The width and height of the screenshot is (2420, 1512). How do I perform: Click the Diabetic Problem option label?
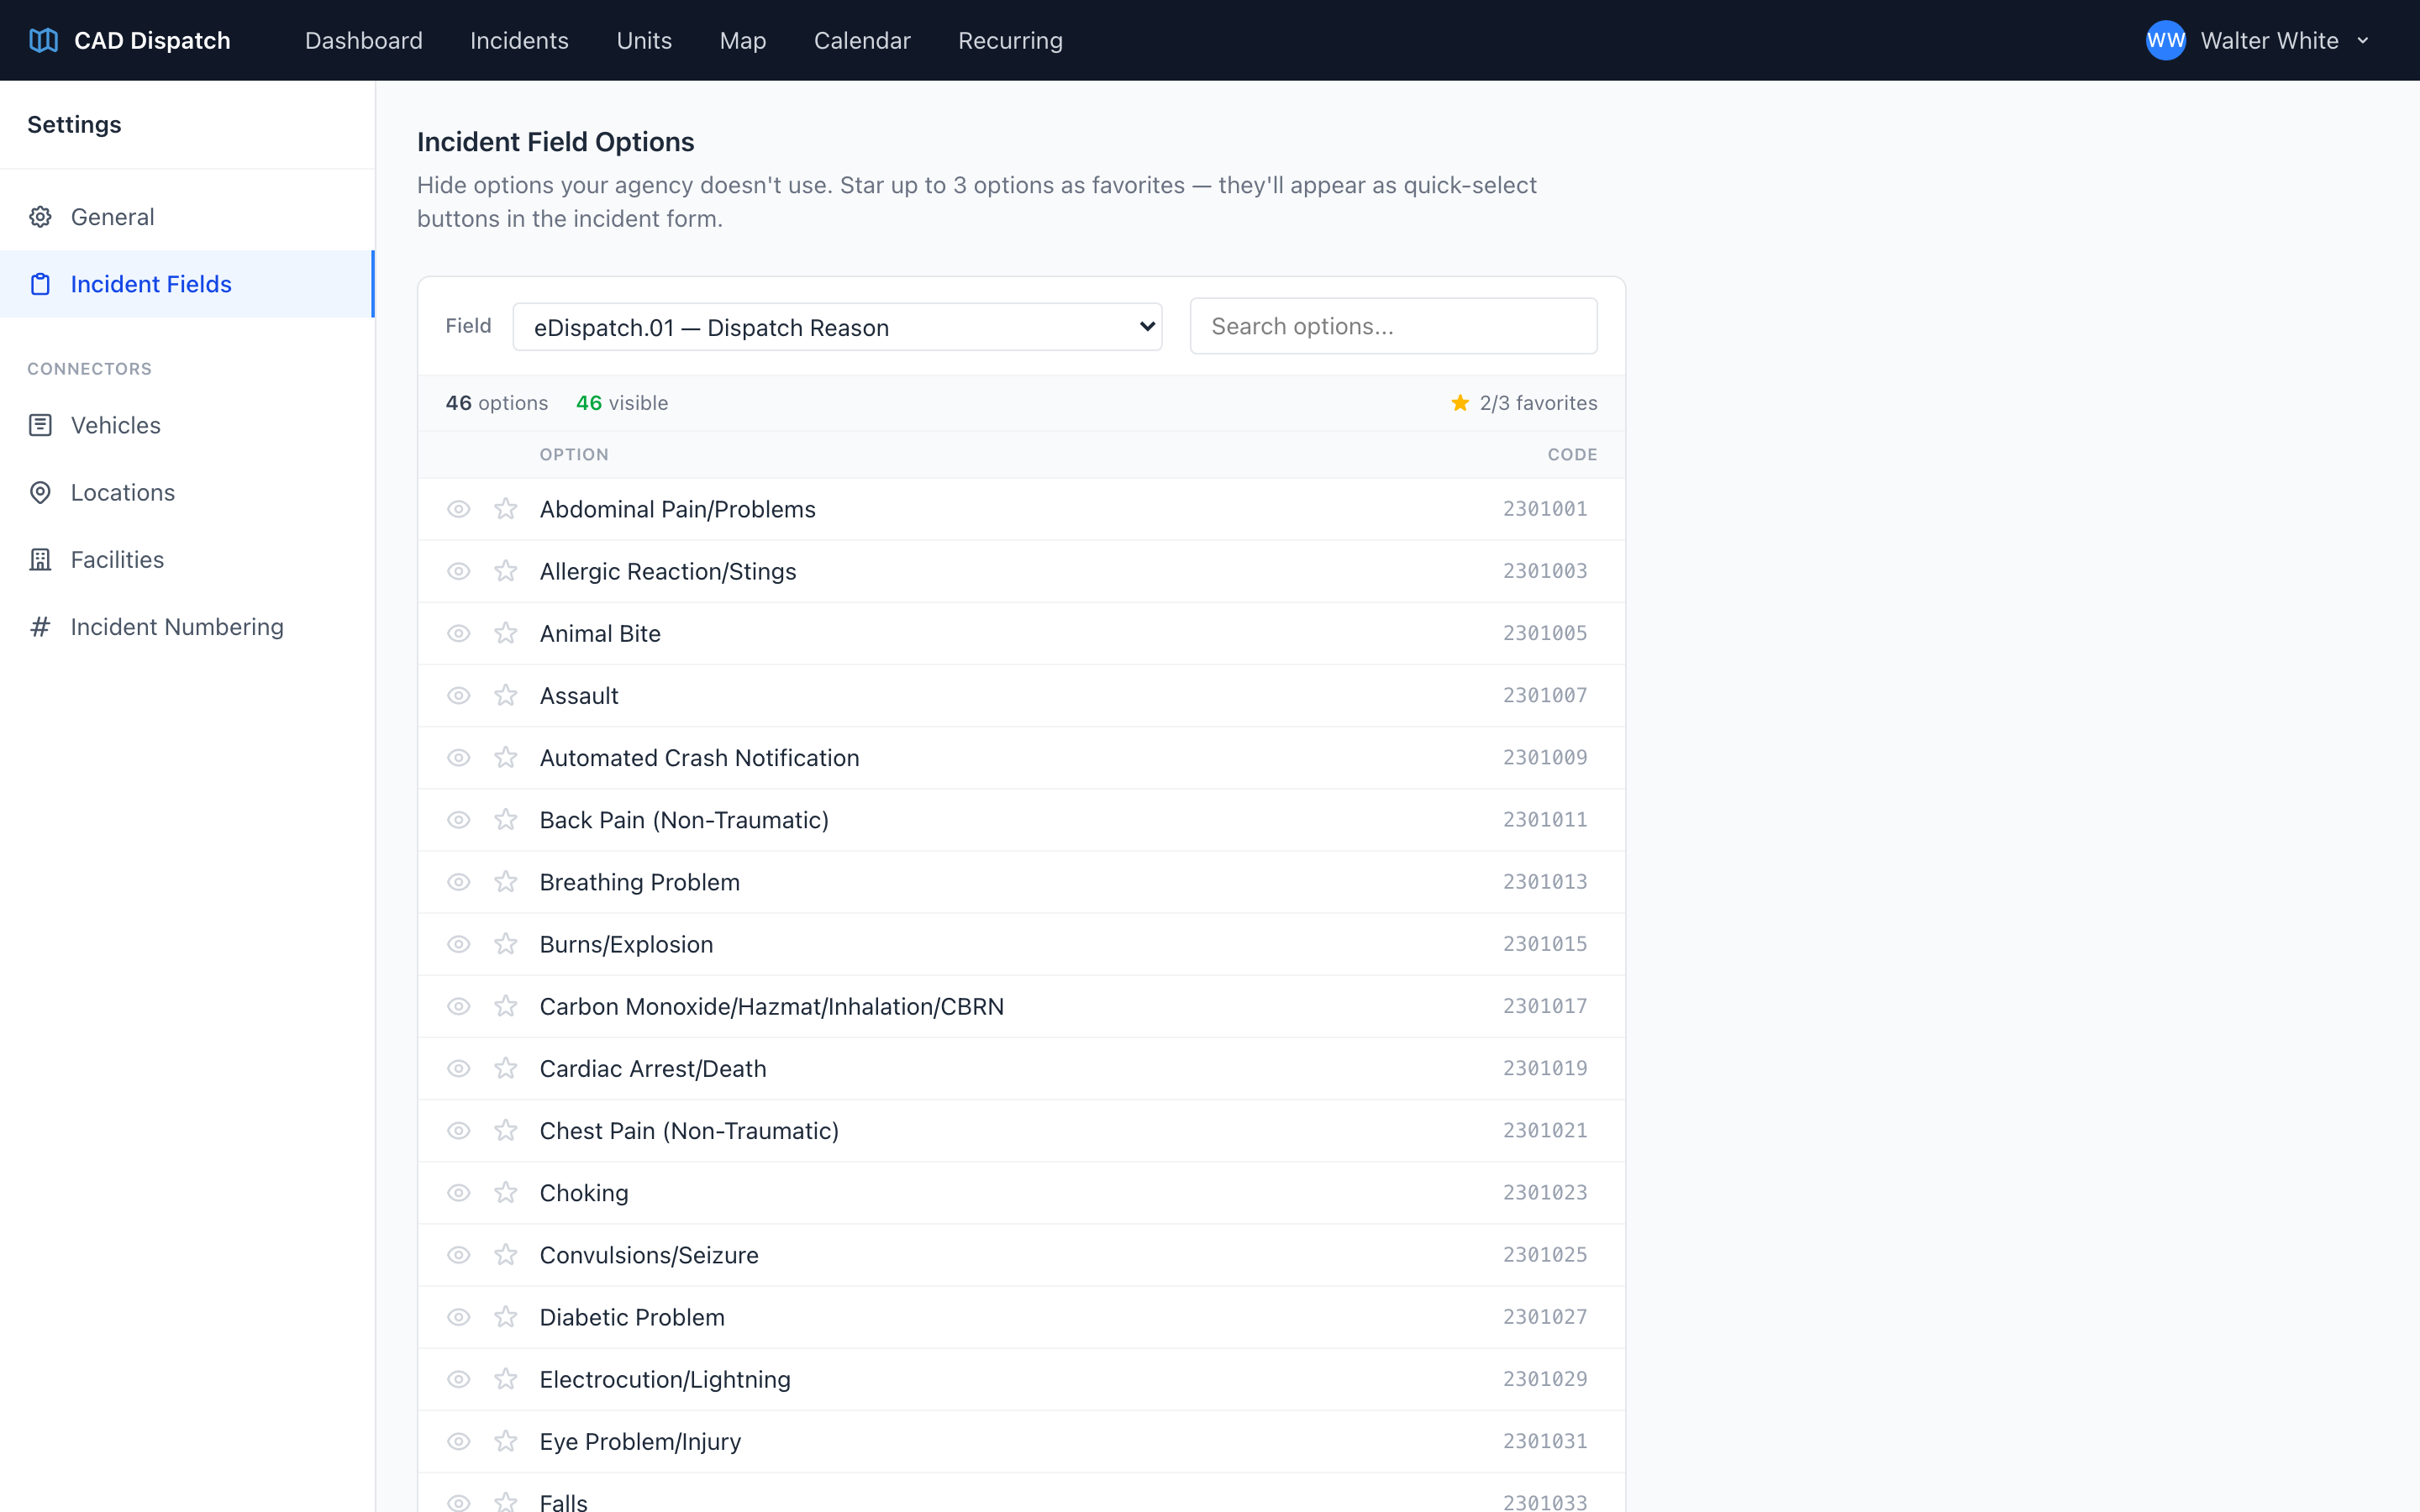632,1317
